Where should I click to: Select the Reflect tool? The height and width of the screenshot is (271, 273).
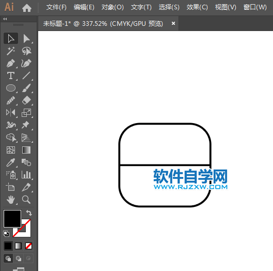click(x=11, y=113)
